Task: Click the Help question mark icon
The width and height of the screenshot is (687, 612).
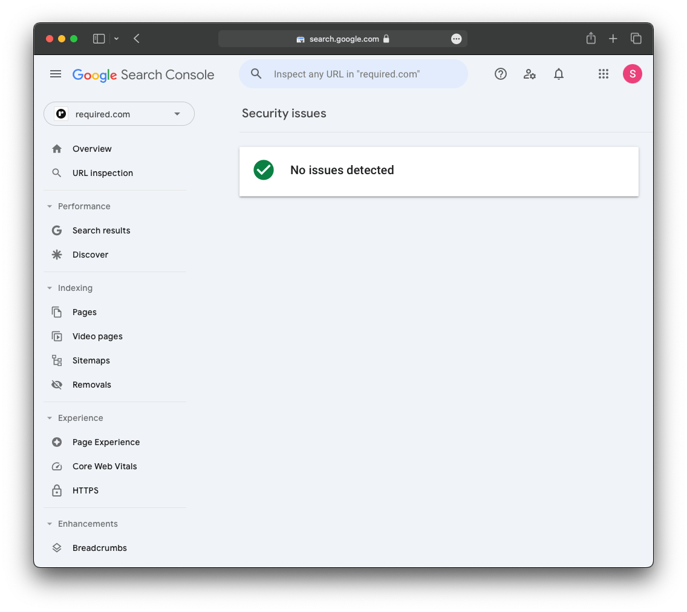Action: [x=500, y=74]
